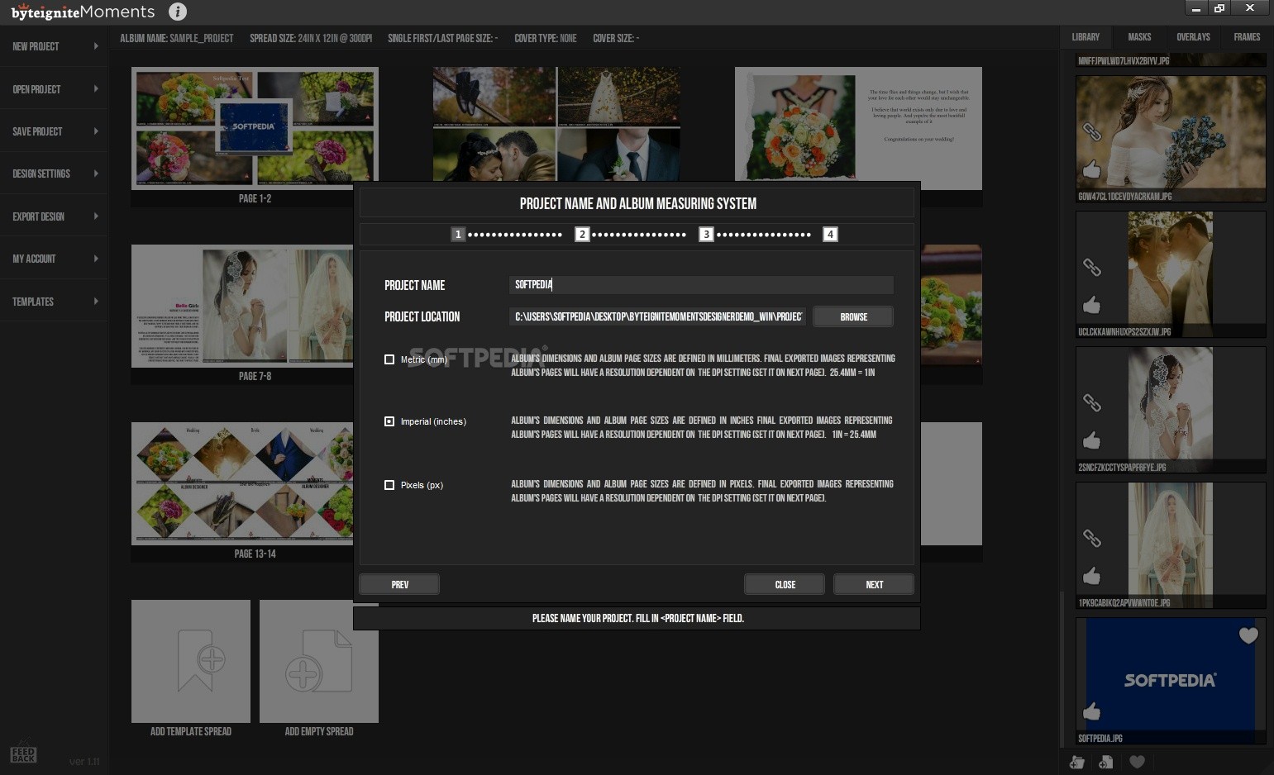Screen dimensions: 1274x775
Task: Select the Imperial (inches) option
Action: 389,421
